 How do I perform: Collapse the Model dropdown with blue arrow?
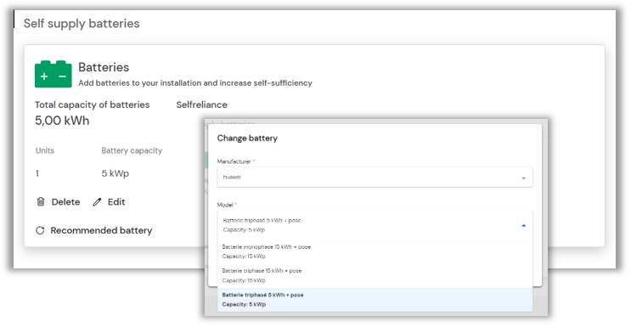pos(523,226)
